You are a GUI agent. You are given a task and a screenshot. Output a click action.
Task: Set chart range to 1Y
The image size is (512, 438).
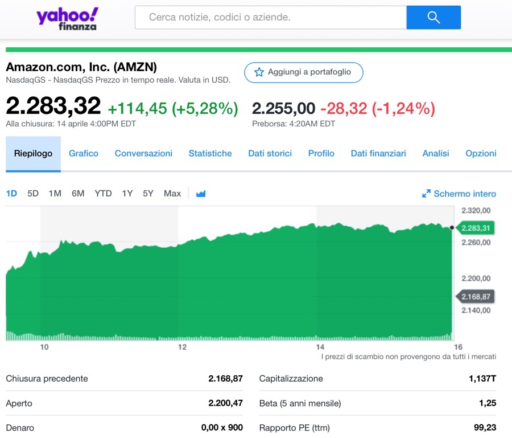127,194
